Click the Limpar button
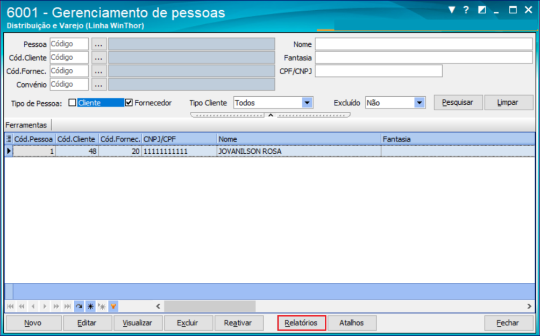The height and width of the screenshot is (336, 540). (x=509, y=103)
